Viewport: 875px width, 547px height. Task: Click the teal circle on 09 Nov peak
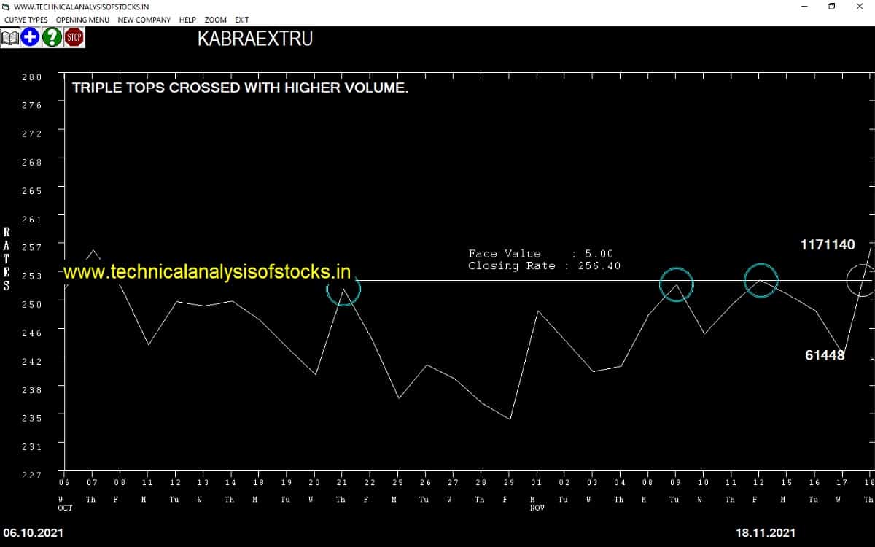coord(677,284)
